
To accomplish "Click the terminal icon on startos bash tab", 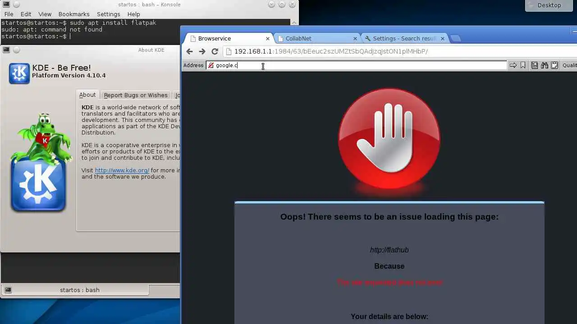I will [8, 290].
